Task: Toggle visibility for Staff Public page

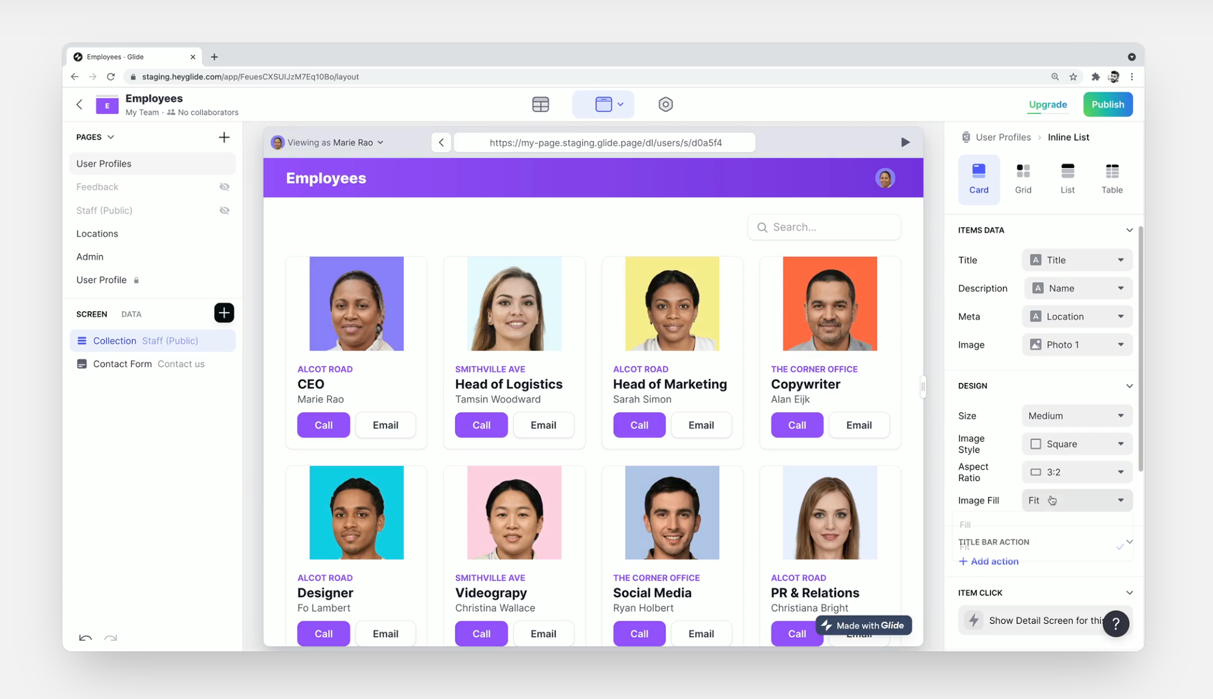Action: (224, 210)
